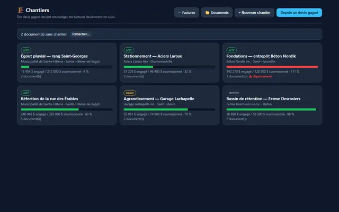Click the Chantiers crane logo icon
This screenshot has height=212, width=339.
(x=21, y=10)
